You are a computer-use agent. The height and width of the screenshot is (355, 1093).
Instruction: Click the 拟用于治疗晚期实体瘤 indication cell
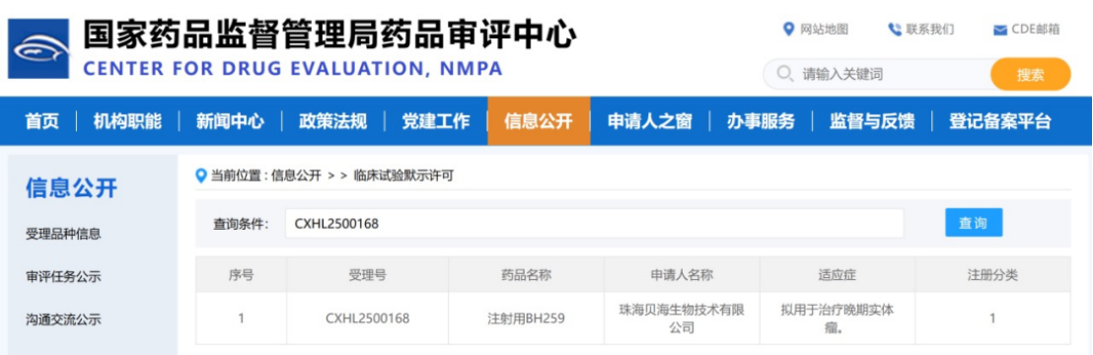[x=838, y=319]
